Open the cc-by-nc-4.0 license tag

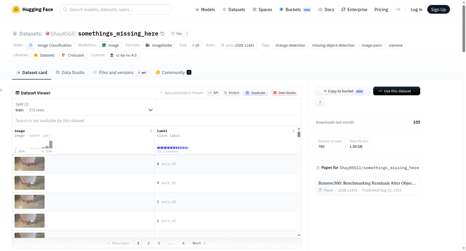[x=123, y=55]
